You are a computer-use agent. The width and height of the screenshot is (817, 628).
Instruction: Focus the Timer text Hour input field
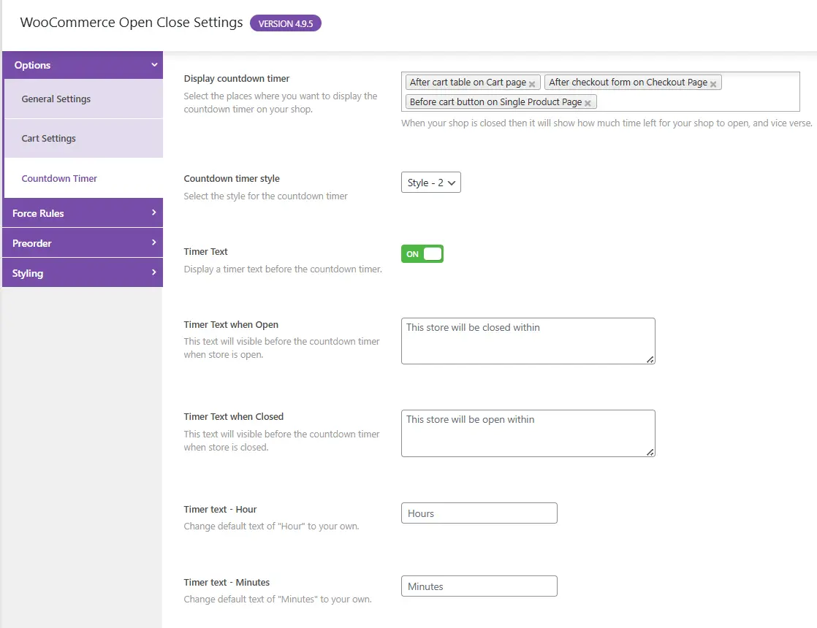click(479, 513)
